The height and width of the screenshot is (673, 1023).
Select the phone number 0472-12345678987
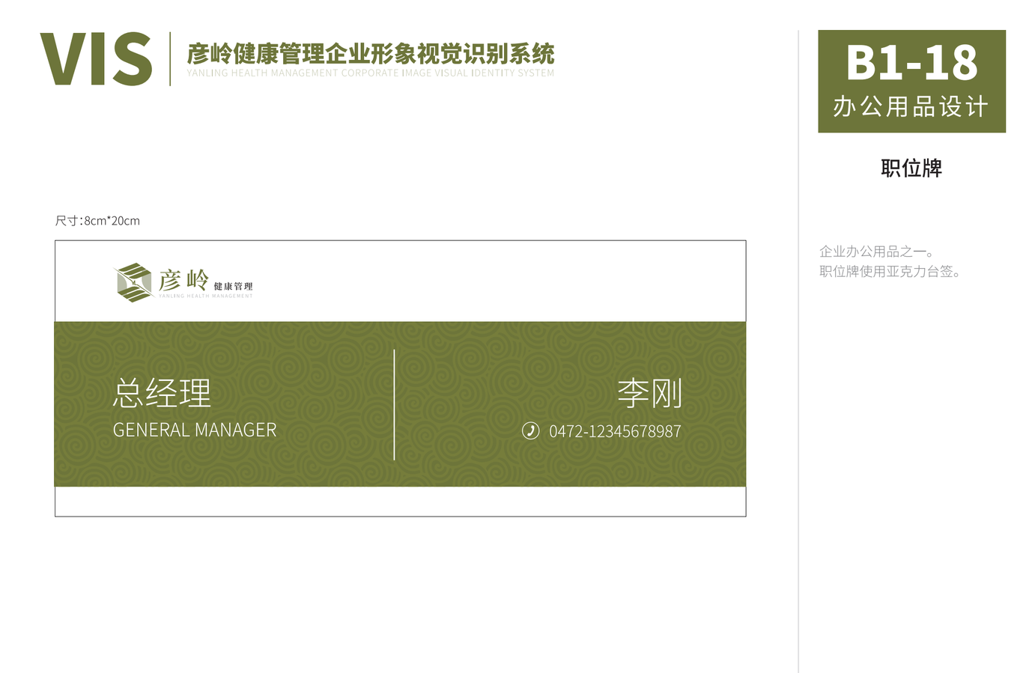(615, 431)
